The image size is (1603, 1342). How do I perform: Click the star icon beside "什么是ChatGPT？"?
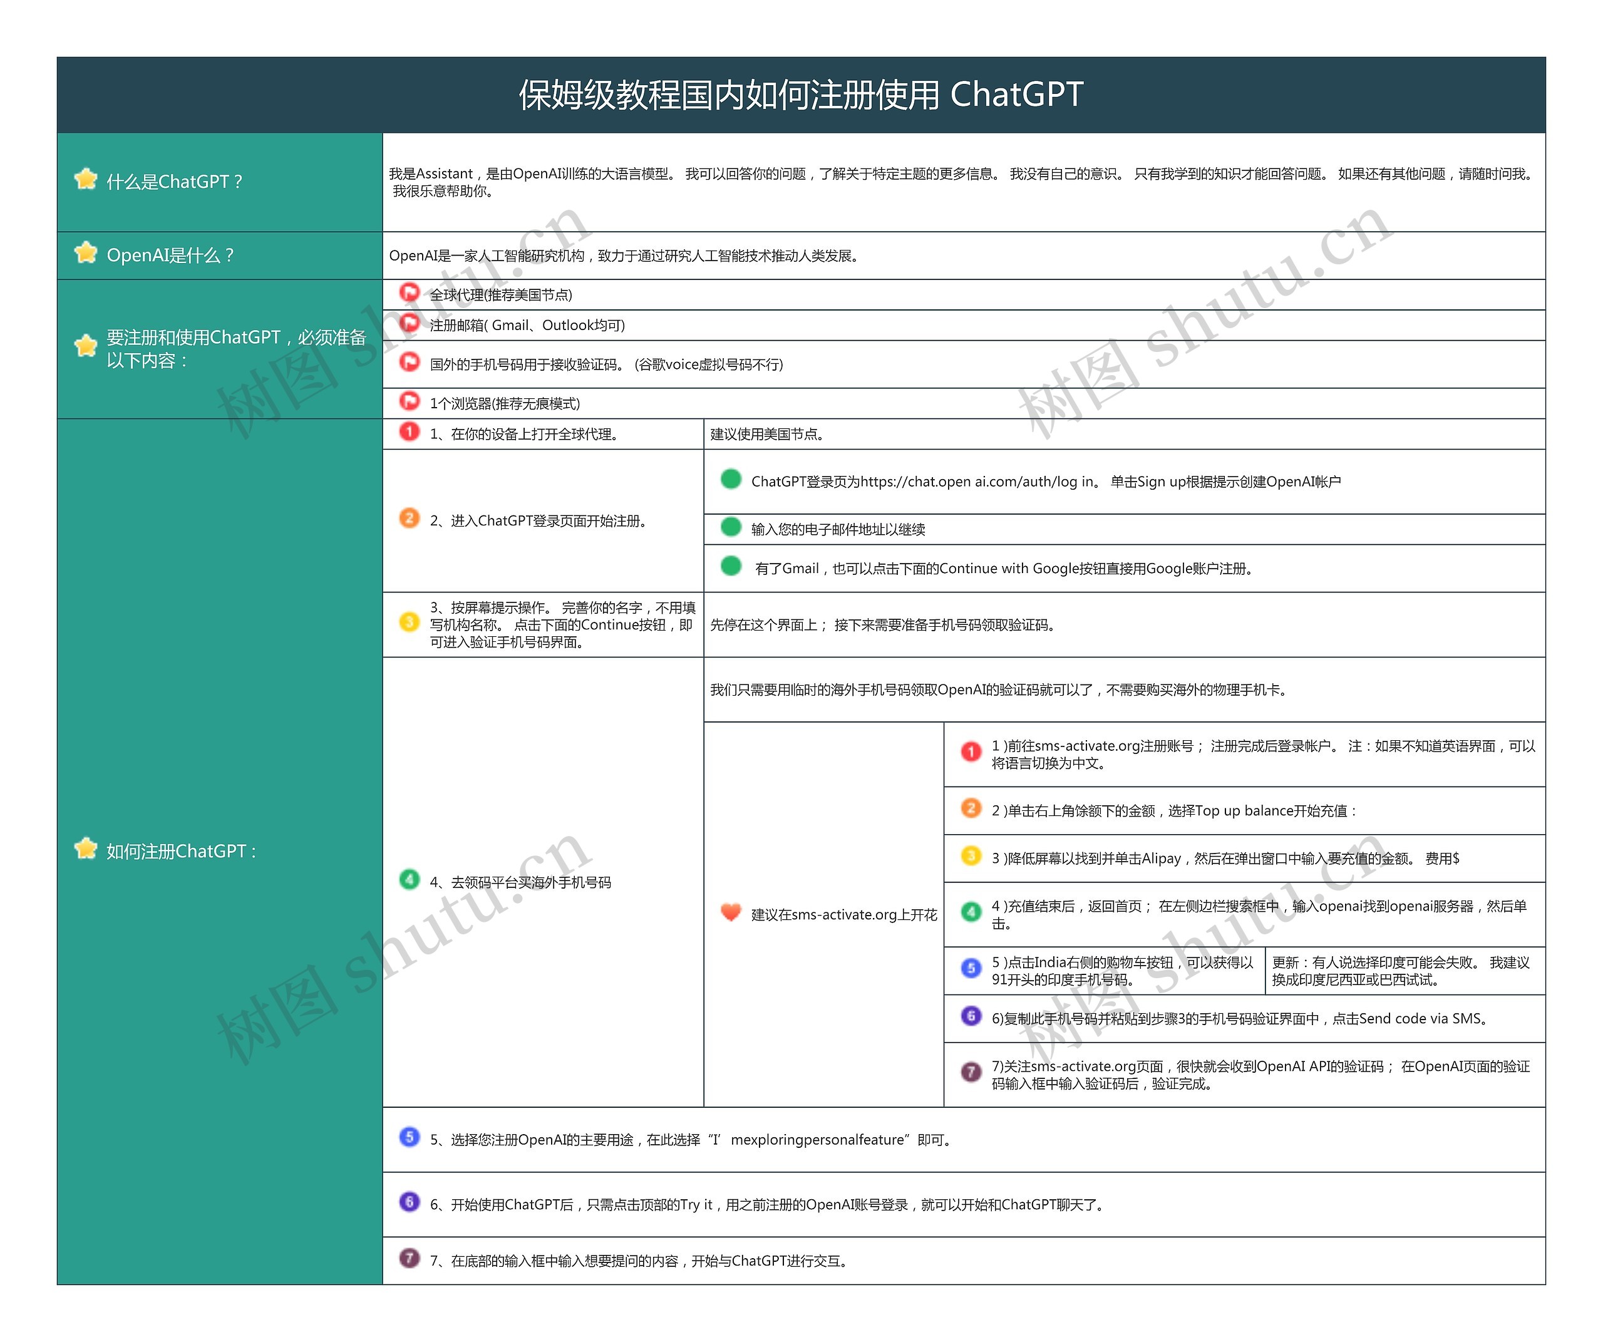pos(86,182)
